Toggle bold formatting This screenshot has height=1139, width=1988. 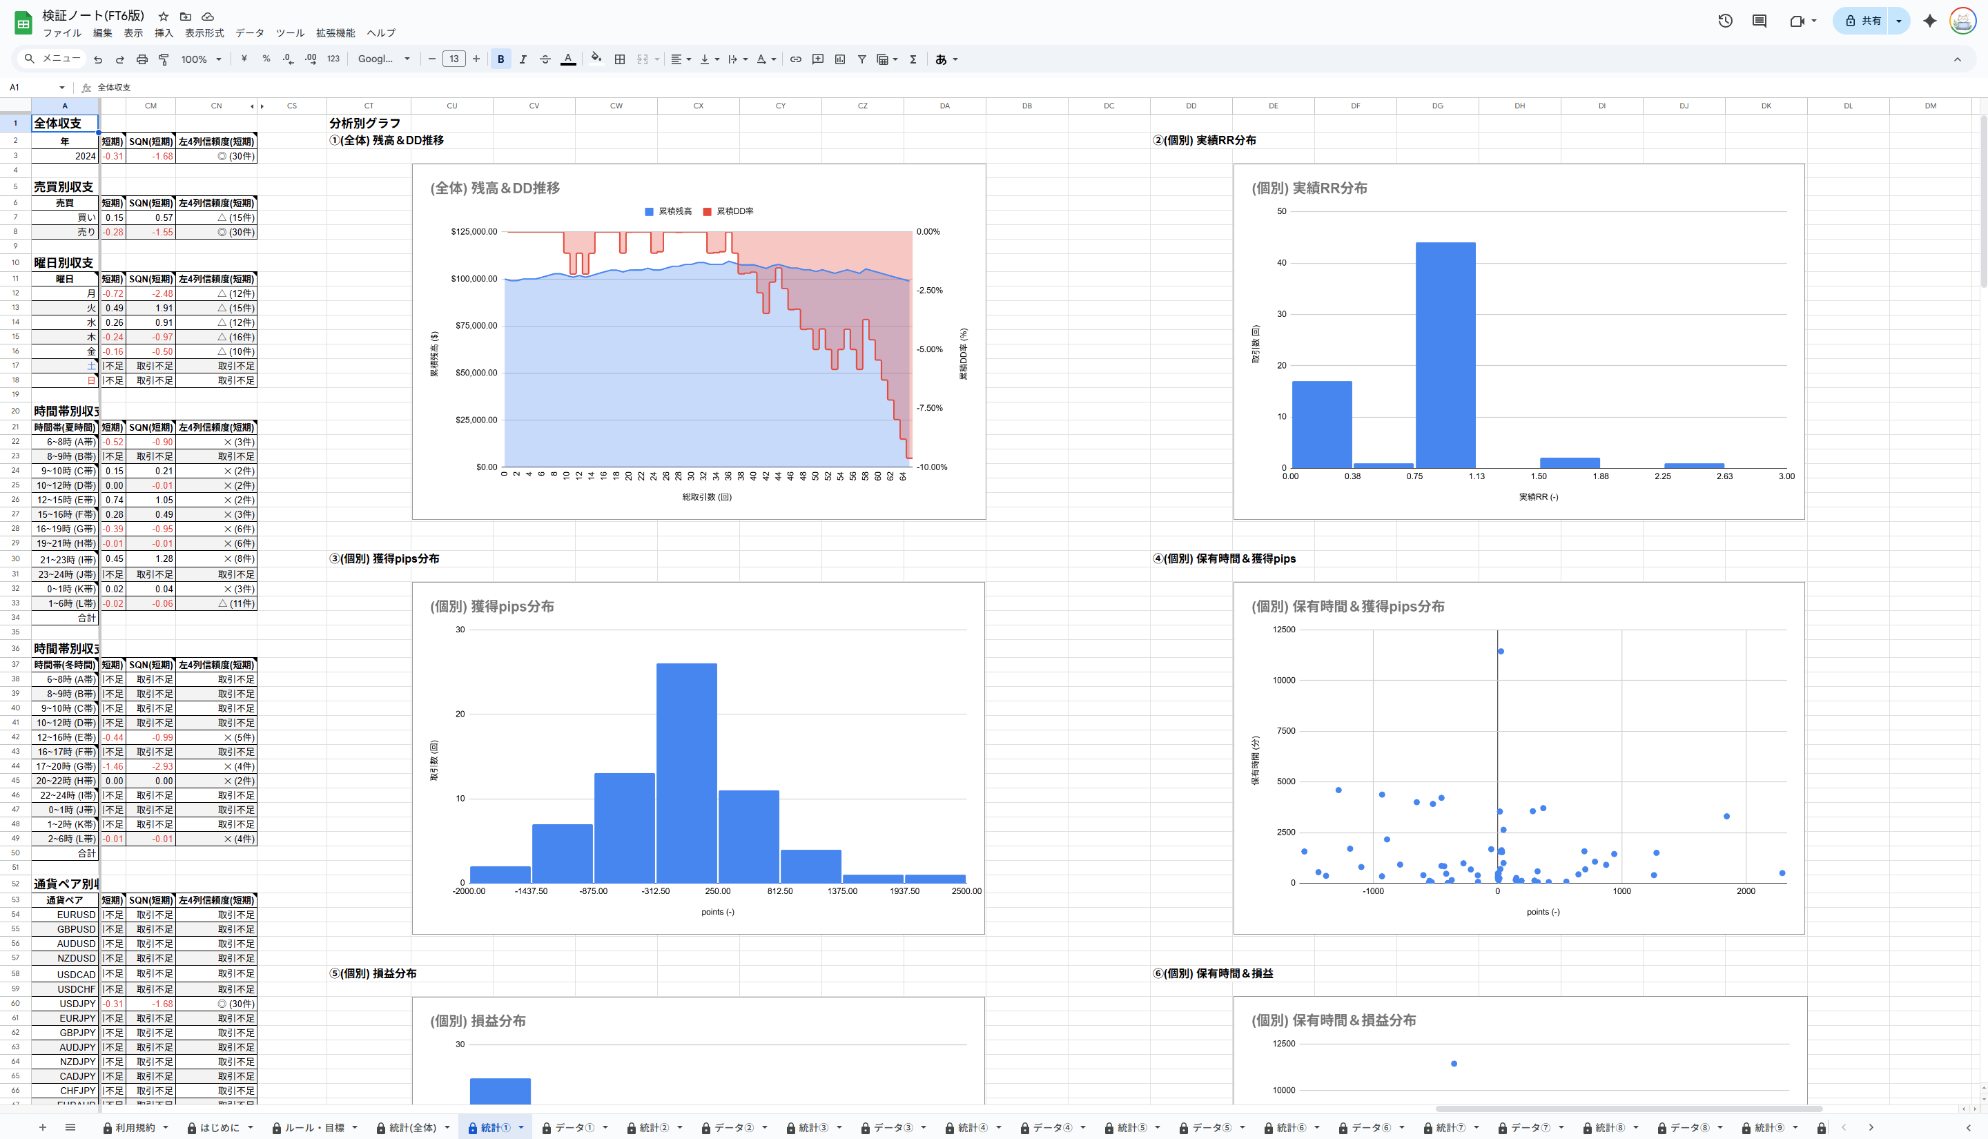(500, 59)
